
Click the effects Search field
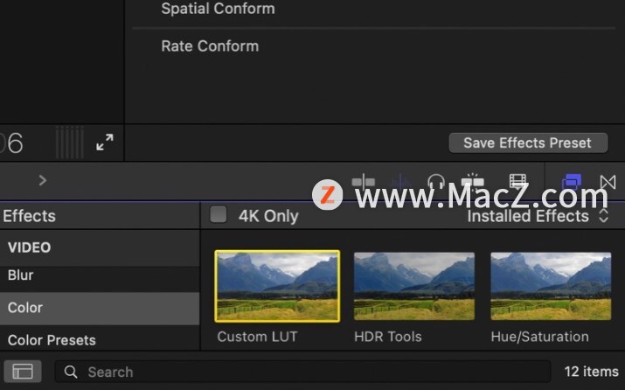click(x=303, y=372)
